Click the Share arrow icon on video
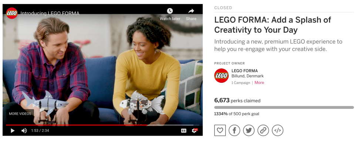The width and height of the screenshot is (362, 153). (191, 11)
